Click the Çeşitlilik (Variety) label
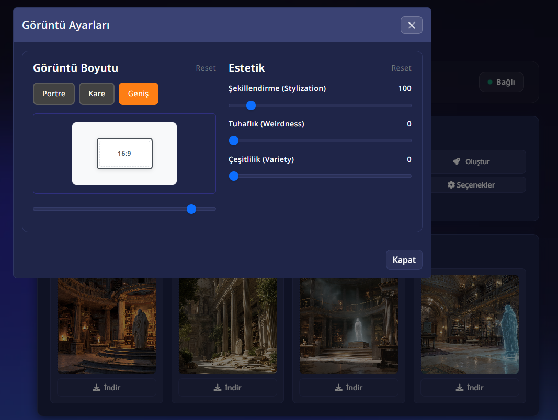 [x=261, y=159]
